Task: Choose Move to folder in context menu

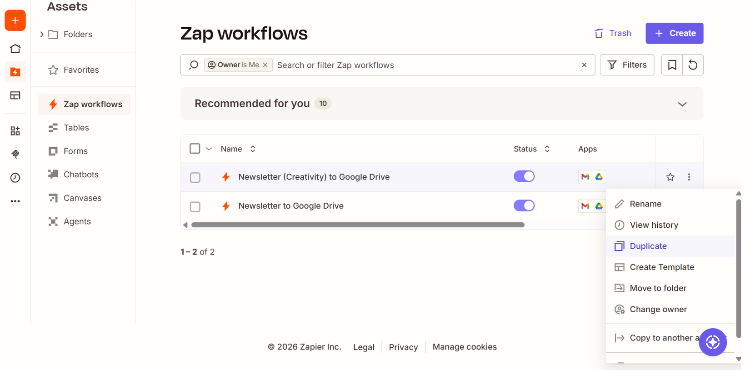Action: (670, 288)
